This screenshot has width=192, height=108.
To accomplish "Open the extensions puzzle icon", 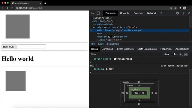I will 180,8.
